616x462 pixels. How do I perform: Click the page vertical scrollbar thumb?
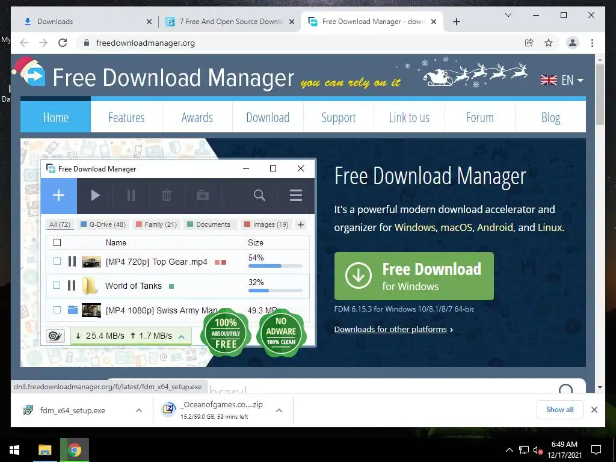pyautogui.click(x=600, y=94)
